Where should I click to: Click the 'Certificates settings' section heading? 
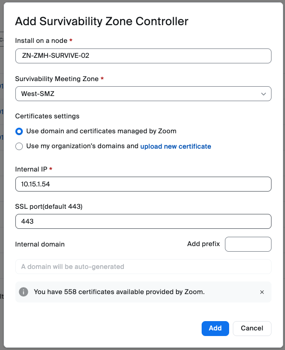coord(47,116)
